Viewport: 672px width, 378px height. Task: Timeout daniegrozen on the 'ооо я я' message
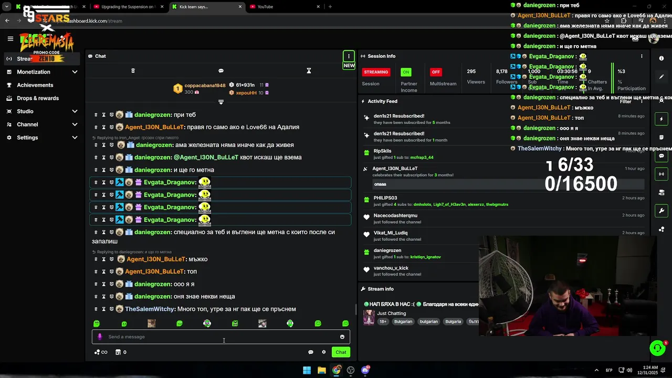point(103,284)
